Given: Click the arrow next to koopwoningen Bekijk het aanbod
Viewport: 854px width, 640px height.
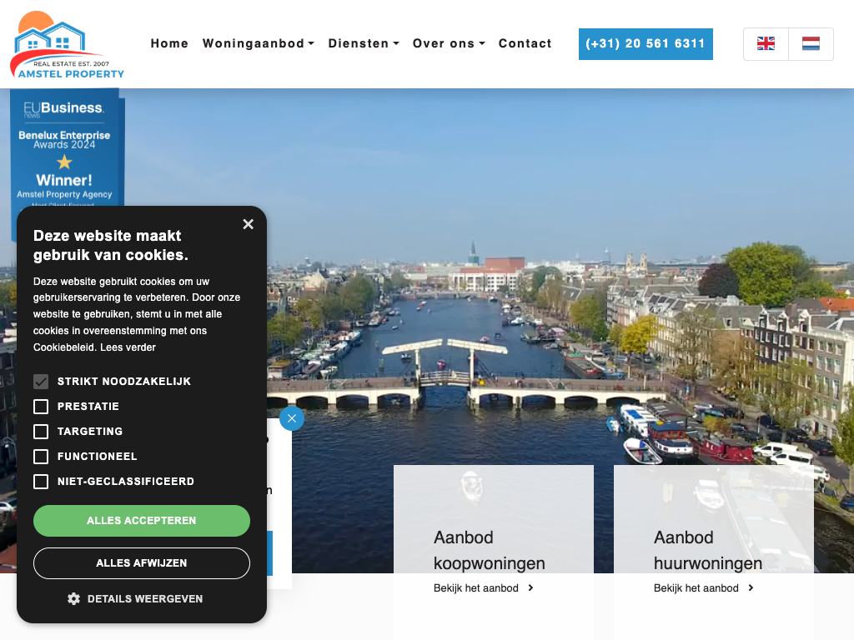Looking at the screenshot, I should (531, 588).
